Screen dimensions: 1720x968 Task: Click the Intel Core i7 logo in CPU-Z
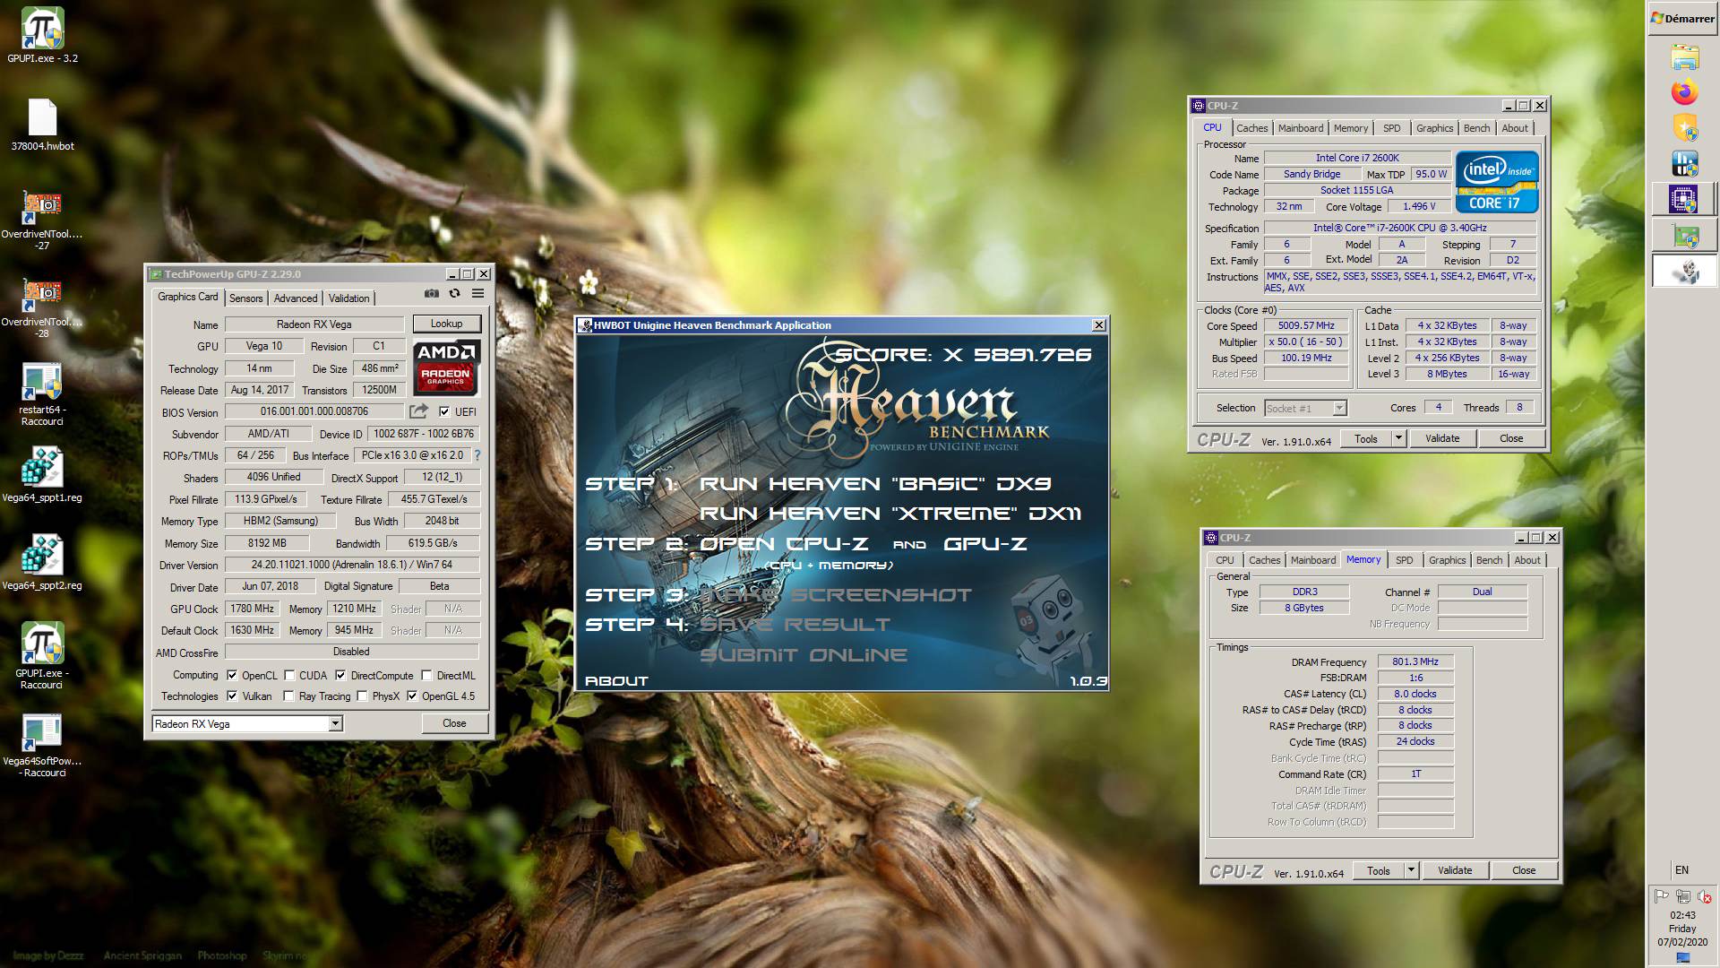[1497, 182]
